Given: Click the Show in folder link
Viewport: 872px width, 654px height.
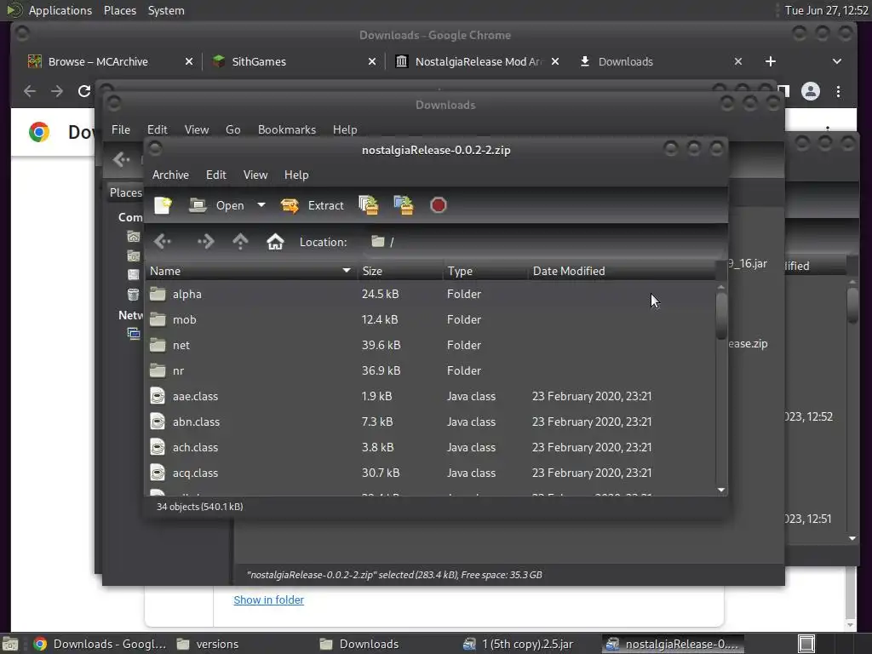Looking at the screenshot, I should coord(268,600).
